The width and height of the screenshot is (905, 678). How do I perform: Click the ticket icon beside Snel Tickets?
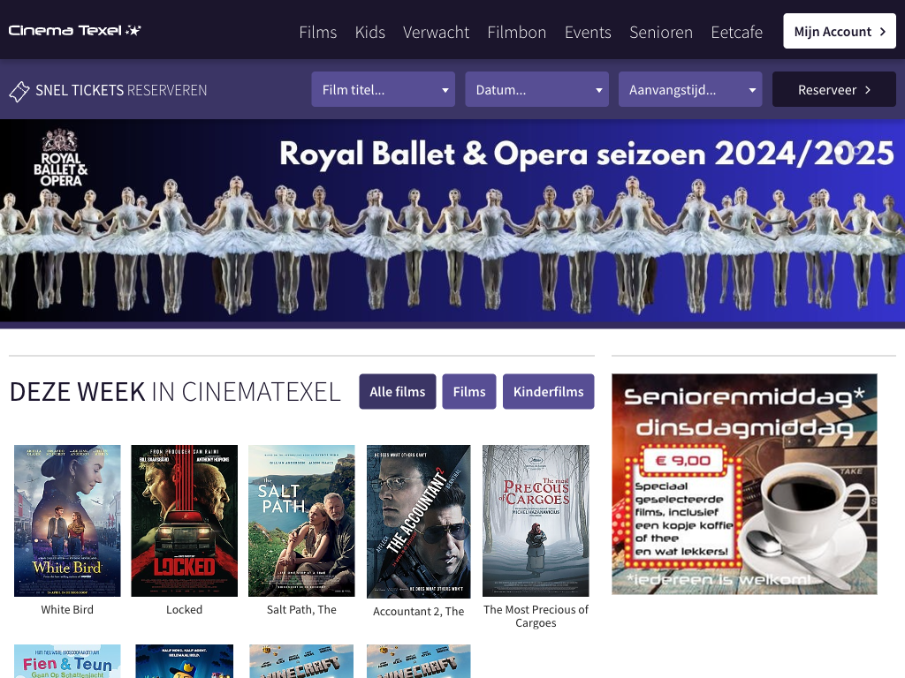pyautogui.click(x=19, y=91)
